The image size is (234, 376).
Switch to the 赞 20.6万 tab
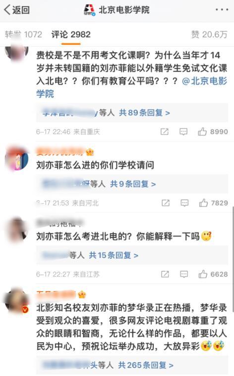(209, 35)
